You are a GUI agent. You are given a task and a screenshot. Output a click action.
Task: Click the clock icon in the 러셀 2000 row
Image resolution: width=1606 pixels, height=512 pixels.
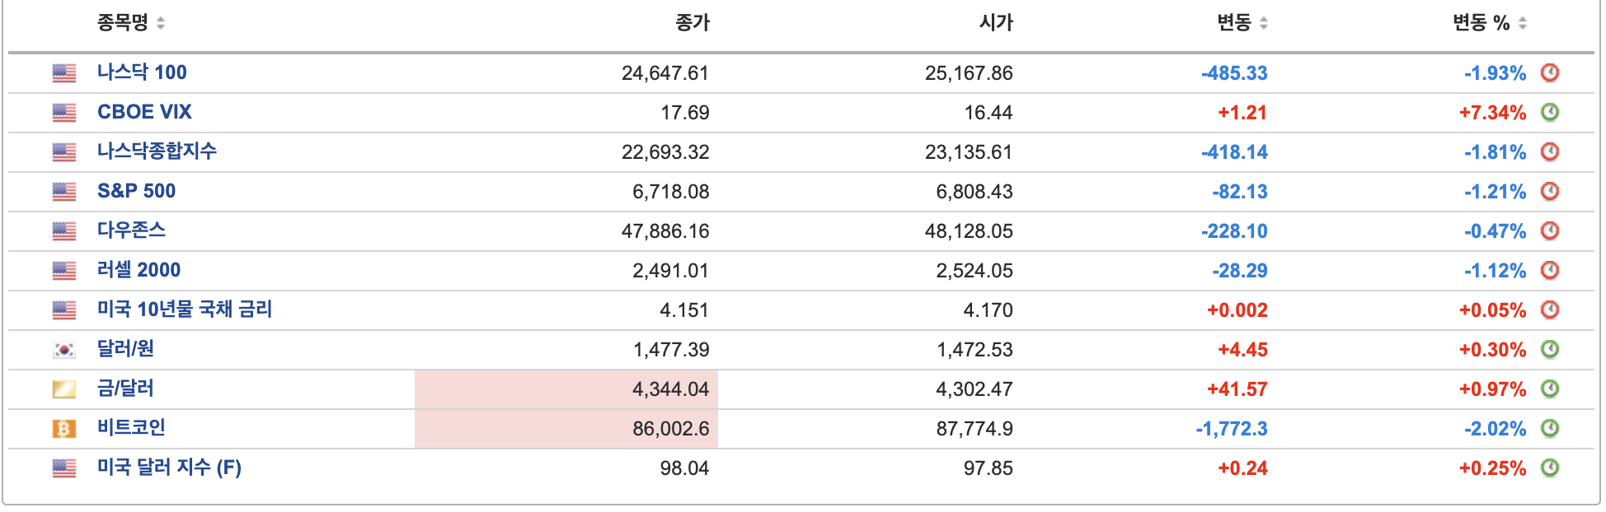tap(1550, 270)
